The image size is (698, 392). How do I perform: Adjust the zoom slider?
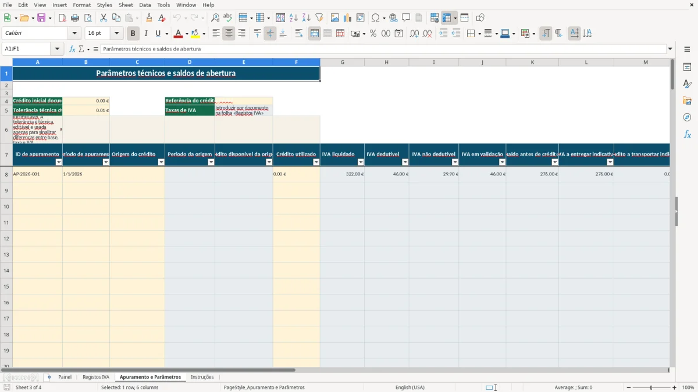[x=651, y=387]
